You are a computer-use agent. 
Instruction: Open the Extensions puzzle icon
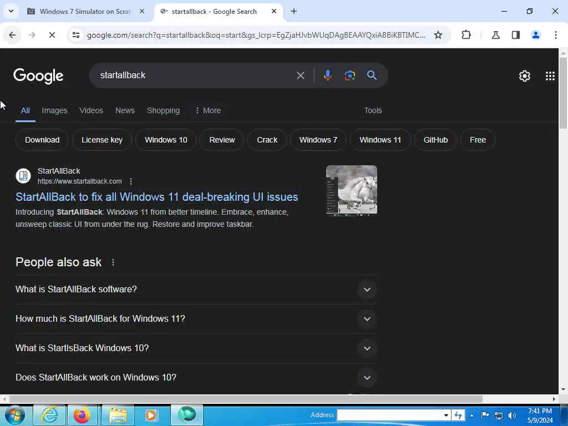(466, 35)
